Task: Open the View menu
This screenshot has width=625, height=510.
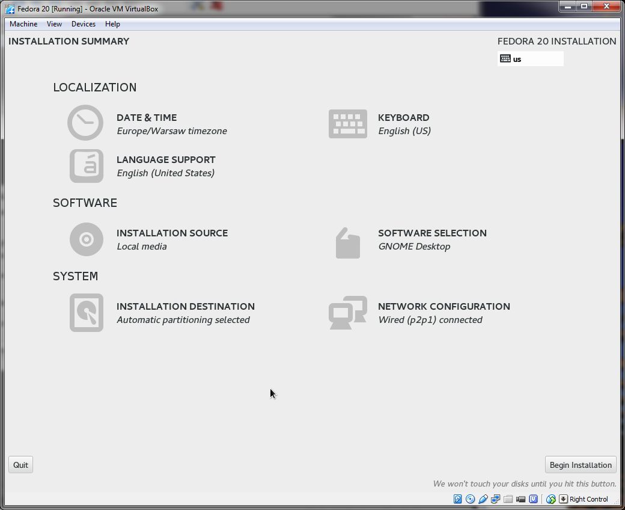Action: click(x=54, y=24)
